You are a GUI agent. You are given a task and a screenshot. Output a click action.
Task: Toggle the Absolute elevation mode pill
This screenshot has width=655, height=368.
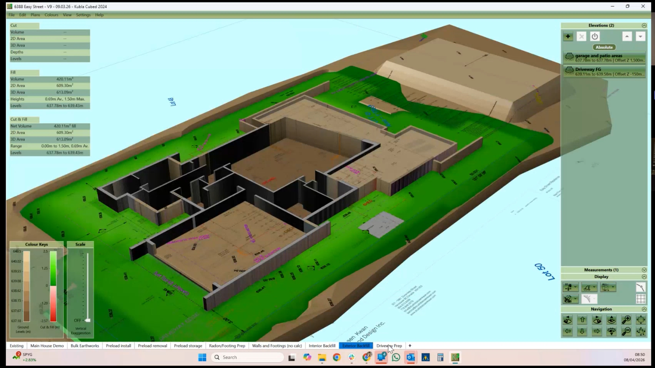pyautogui.click(x=604, y=47)
